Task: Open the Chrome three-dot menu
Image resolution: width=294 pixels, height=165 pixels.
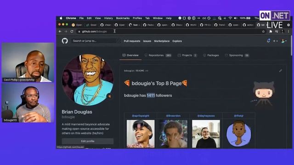Action: click(288, 32)
